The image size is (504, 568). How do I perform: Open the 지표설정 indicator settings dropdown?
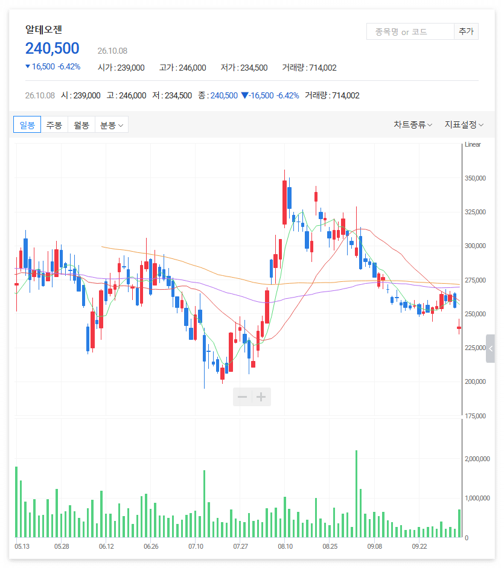[x=464, y=124]
